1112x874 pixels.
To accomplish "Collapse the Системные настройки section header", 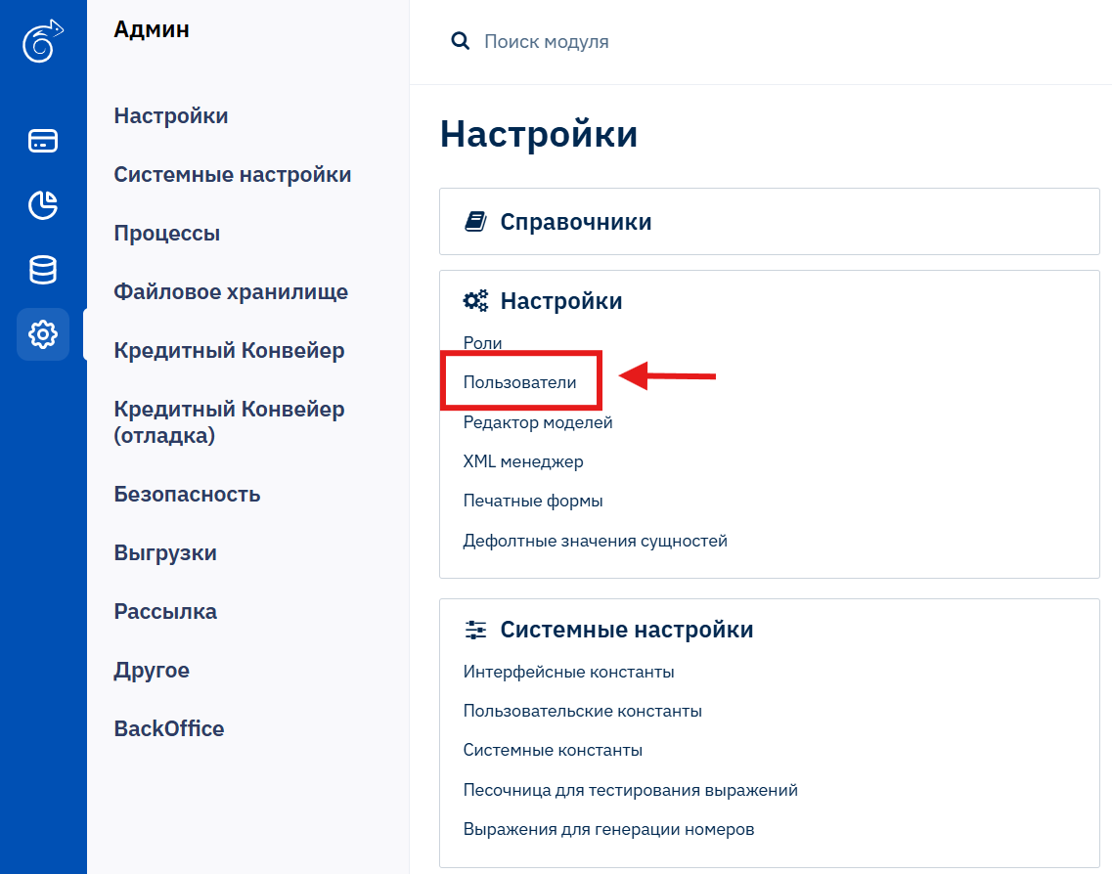I will pos(626,630).
